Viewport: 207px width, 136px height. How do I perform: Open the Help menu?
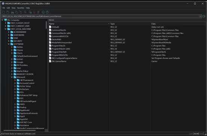point(28,8)
